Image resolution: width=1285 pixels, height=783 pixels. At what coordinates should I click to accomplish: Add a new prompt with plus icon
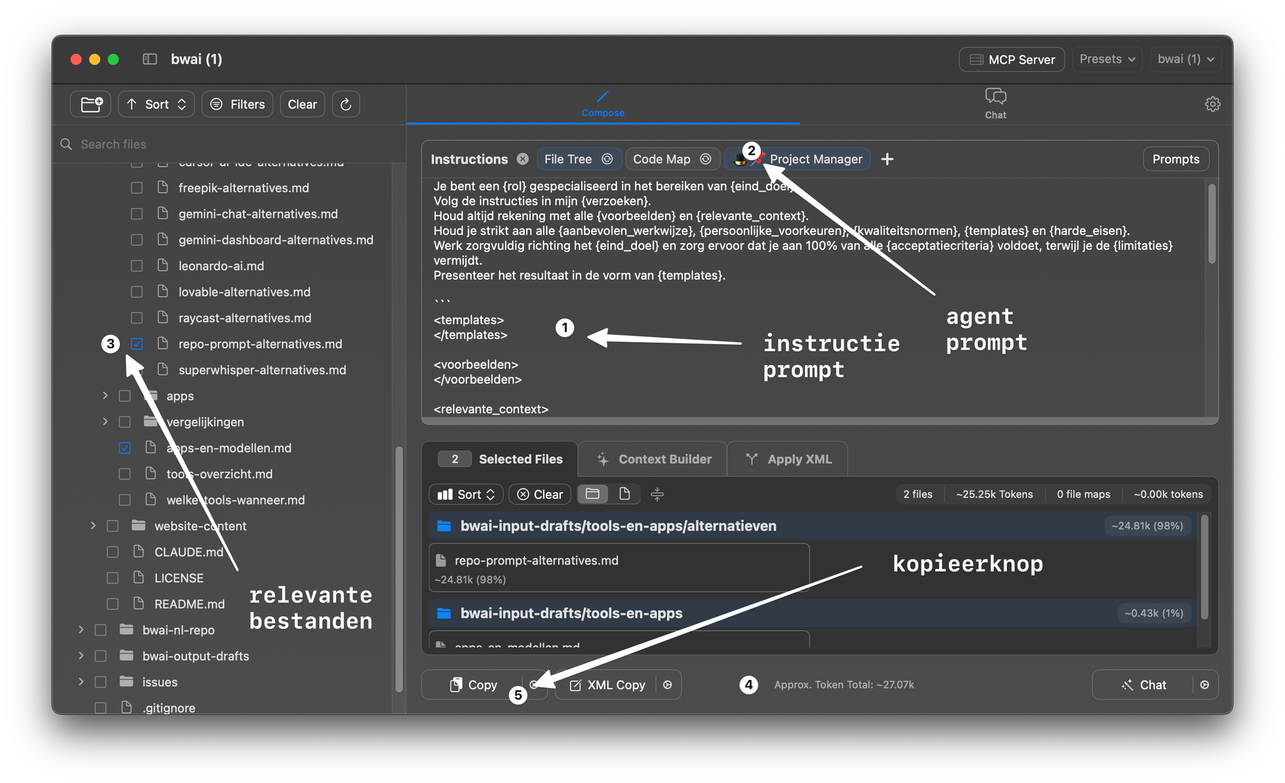coord(887,159)
